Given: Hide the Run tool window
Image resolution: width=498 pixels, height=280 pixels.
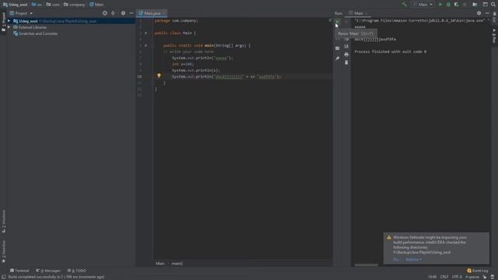Looking at the screenshot, I should (487, 13).
